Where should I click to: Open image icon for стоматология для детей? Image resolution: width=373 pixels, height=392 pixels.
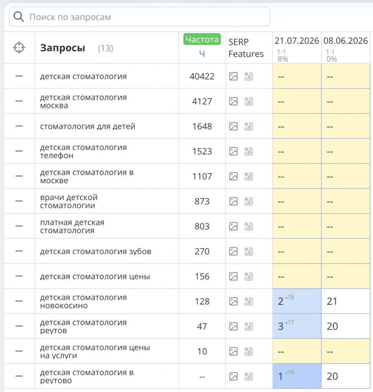(x=233, y=126)
